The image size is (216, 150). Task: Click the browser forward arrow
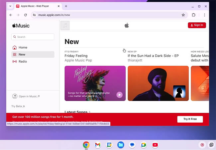tap(18, 15)
